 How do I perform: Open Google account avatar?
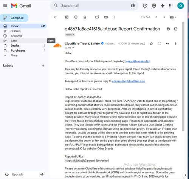(180, 6)
